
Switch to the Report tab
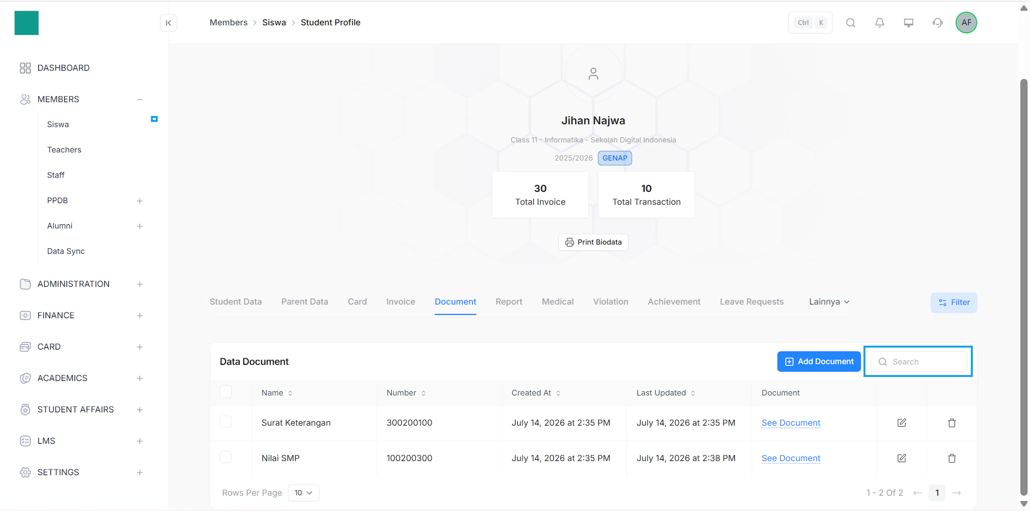[x=509, y=302]
